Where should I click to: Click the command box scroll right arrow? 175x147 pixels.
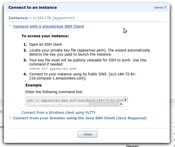click(x=121, y=104)
